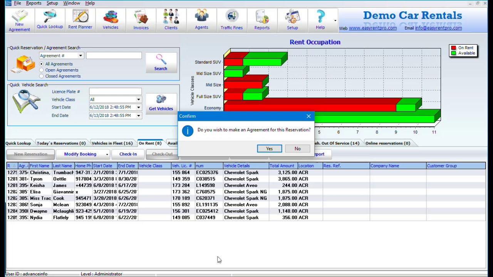This screenshot has height=277, width=493.
Task: Open the Start Date picker dropdown
Action: (138, 107)
